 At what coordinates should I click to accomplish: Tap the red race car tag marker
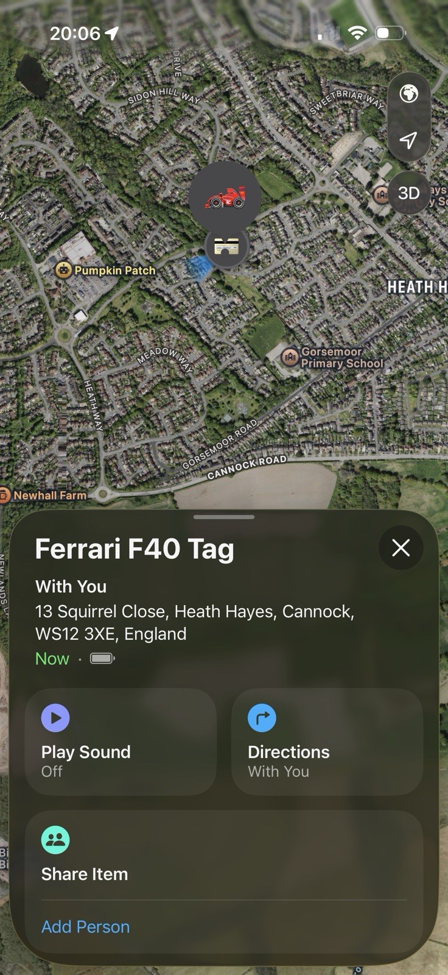225,197
